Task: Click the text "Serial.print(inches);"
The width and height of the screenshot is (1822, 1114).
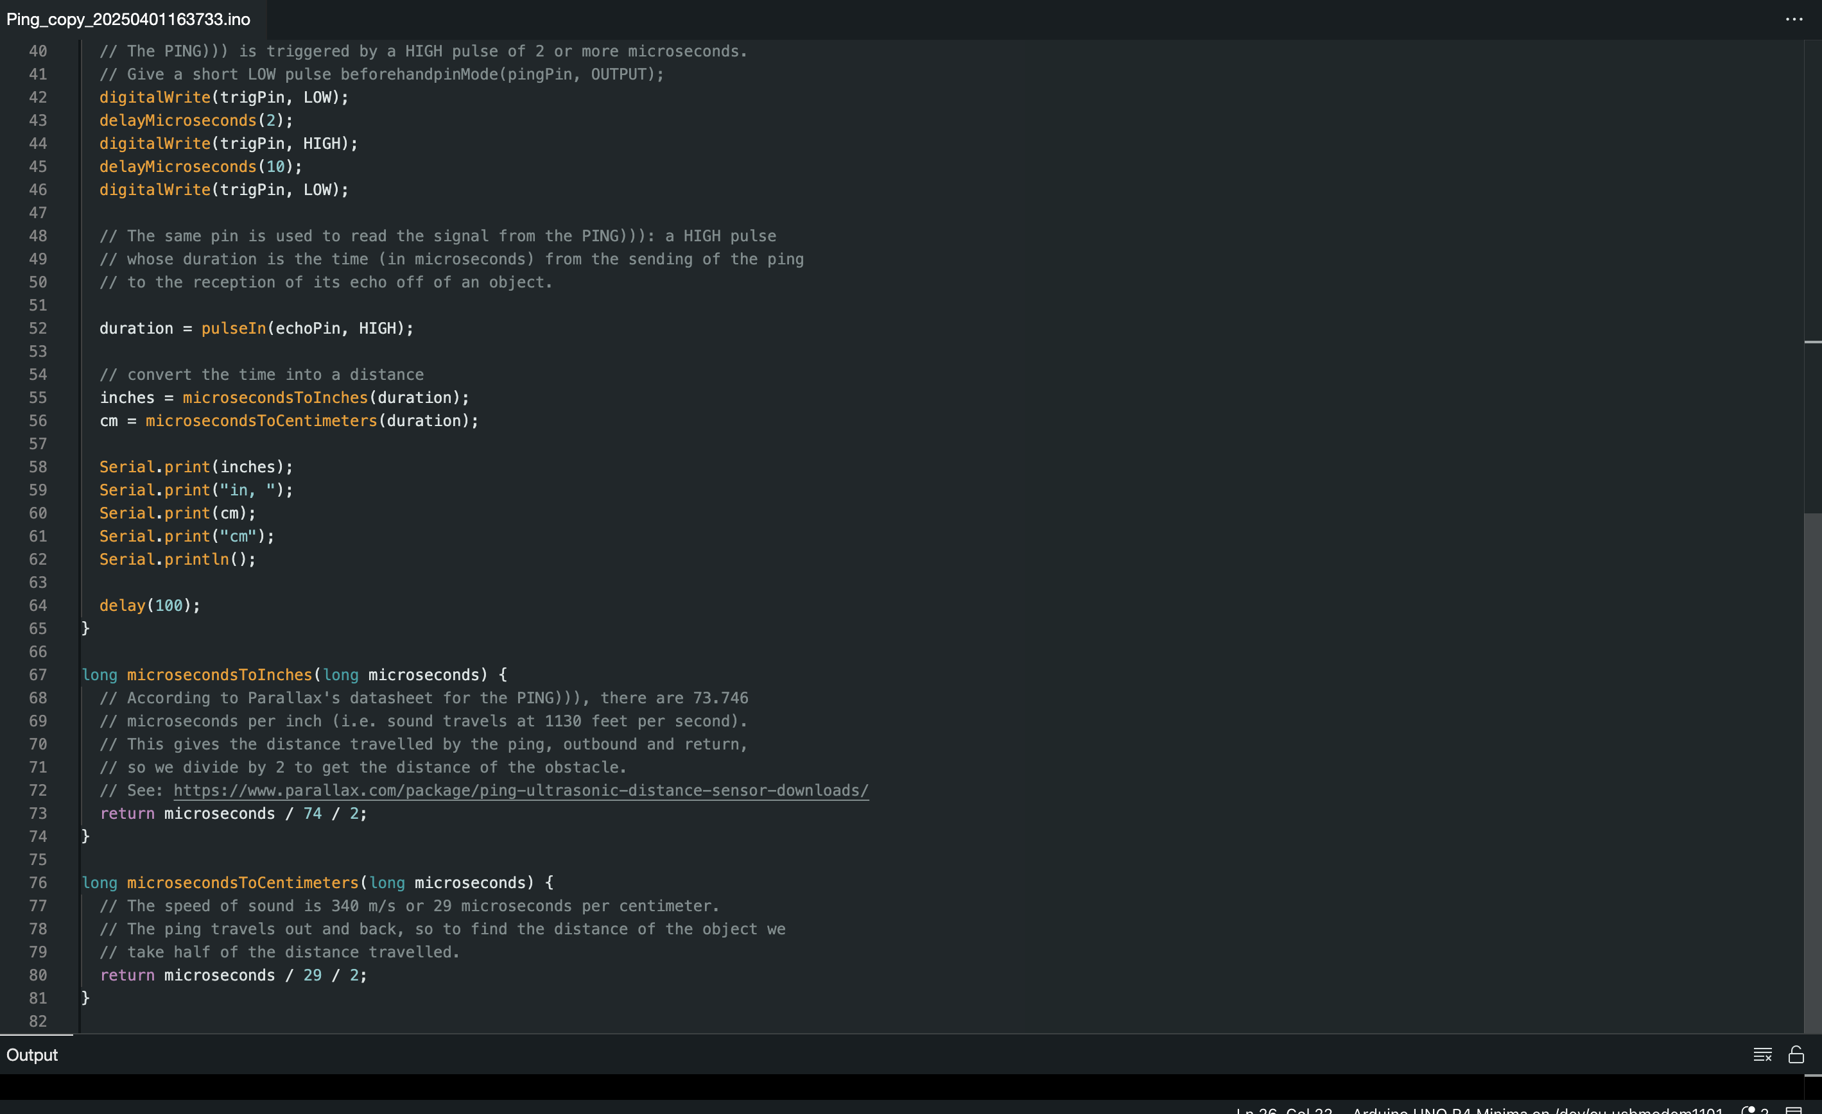Action: pos(196,467)
